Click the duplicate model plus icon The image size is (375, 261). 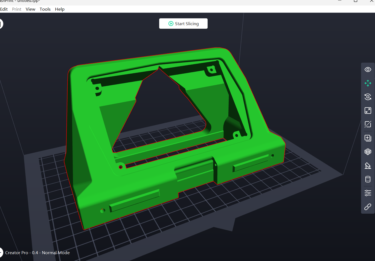pos(368,138)
